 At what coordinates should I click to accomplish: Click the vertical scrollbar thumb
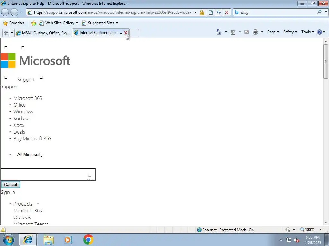pos(325,61)
